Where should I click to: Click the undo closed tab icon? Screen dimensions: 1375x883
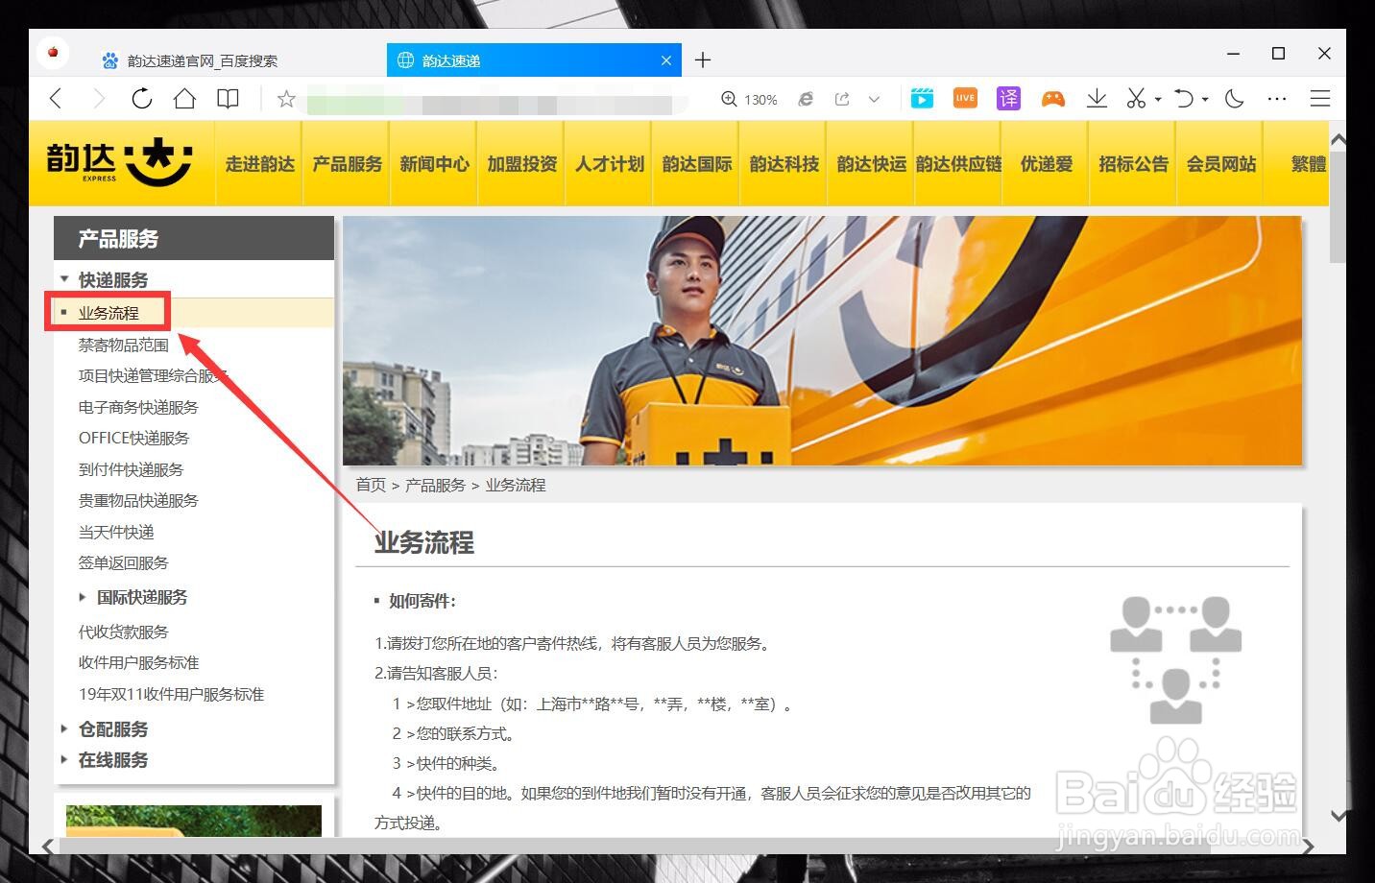(1184, 98)
